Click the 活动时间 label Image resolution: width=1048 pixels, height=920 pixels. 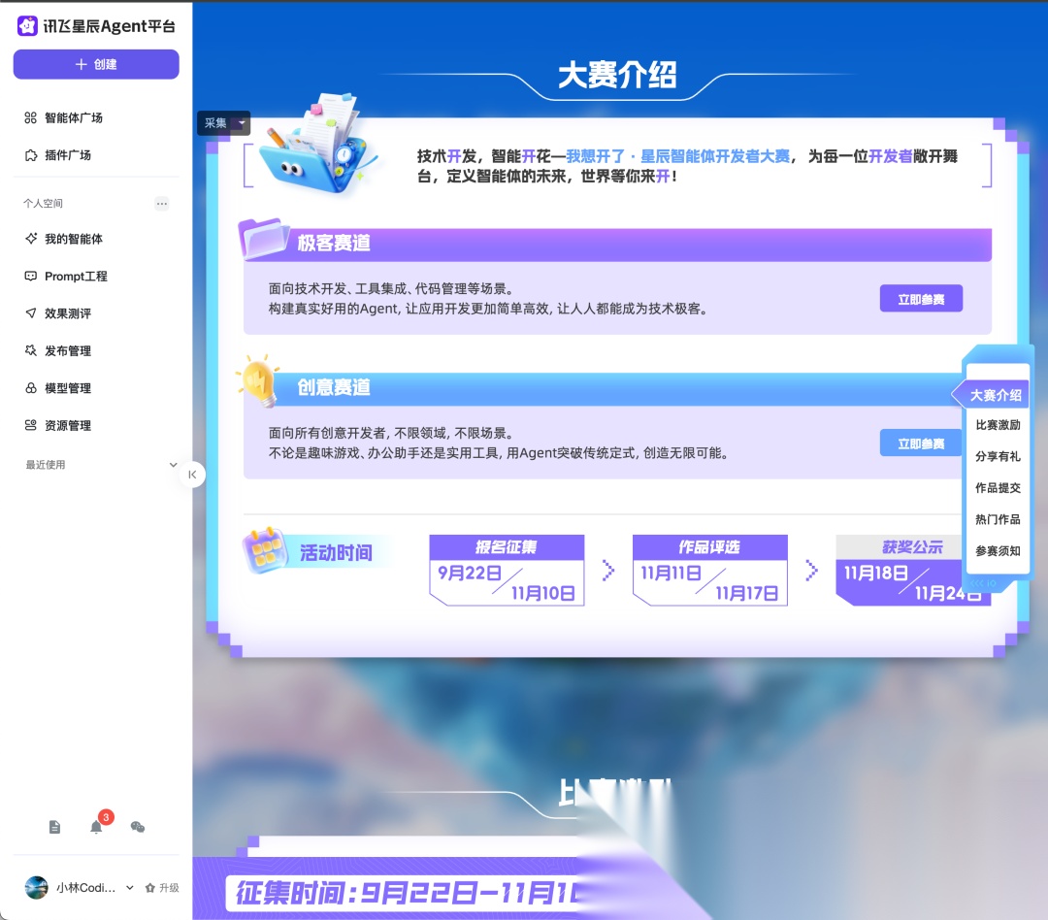click(336, 553)
